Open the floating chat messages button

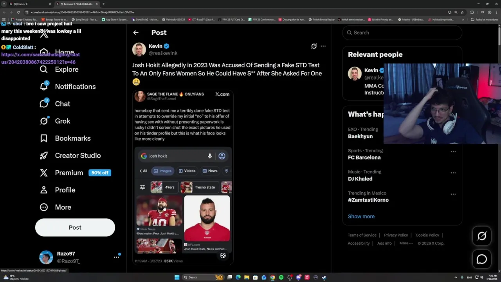tap(482, 259)
